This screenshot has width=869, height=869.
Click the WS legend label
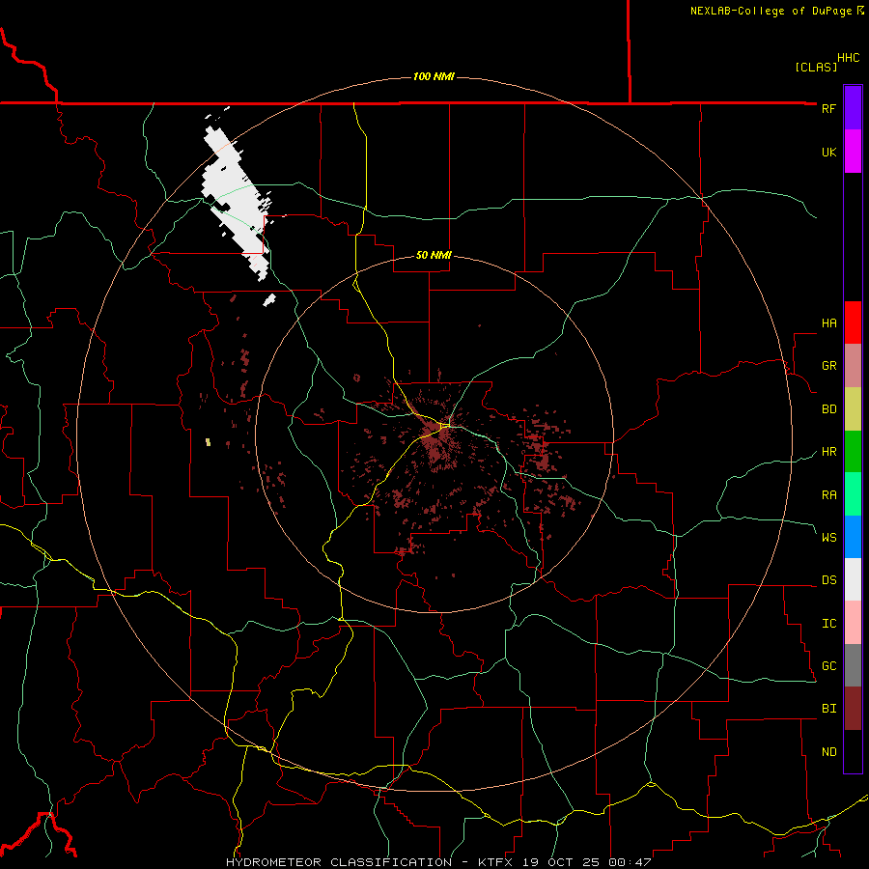pyautogui.click(x=828, y=537)
